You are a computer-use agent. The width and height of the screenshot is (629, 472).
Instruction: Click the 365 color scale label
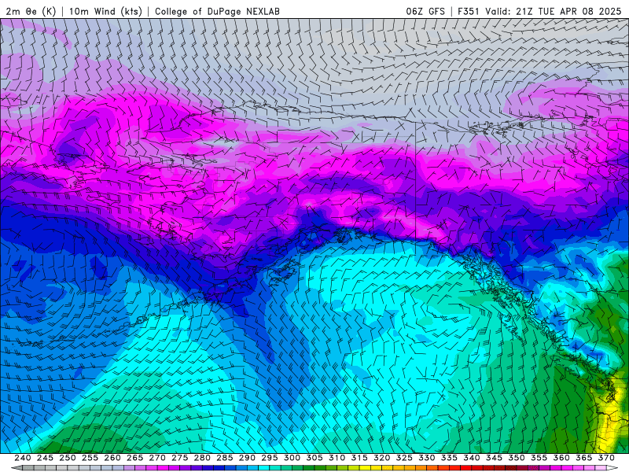click(584, 458)
